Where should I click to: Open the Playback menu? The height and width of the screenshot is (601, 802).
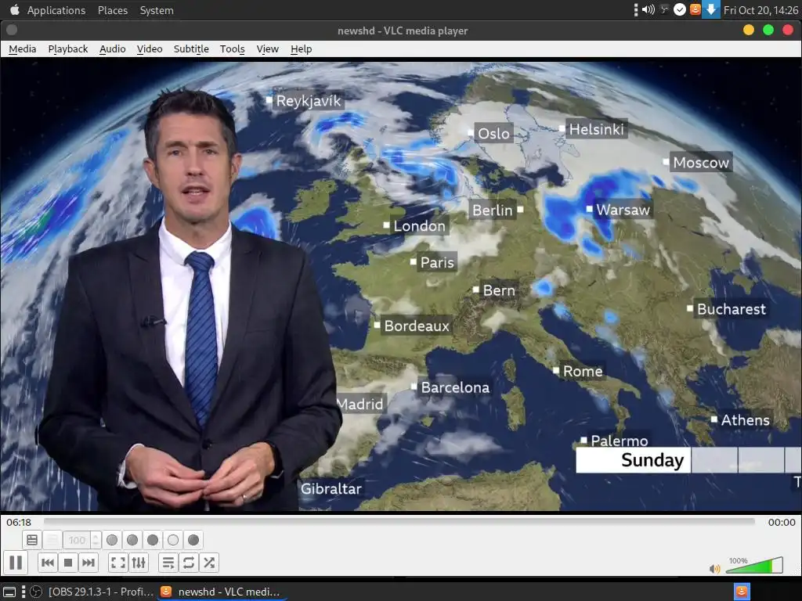(x=68, y=49)
